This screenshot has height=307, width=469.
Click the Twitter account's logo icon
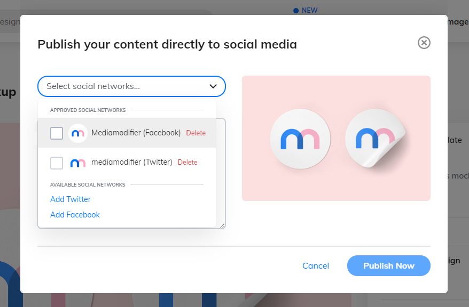(78, 163)
